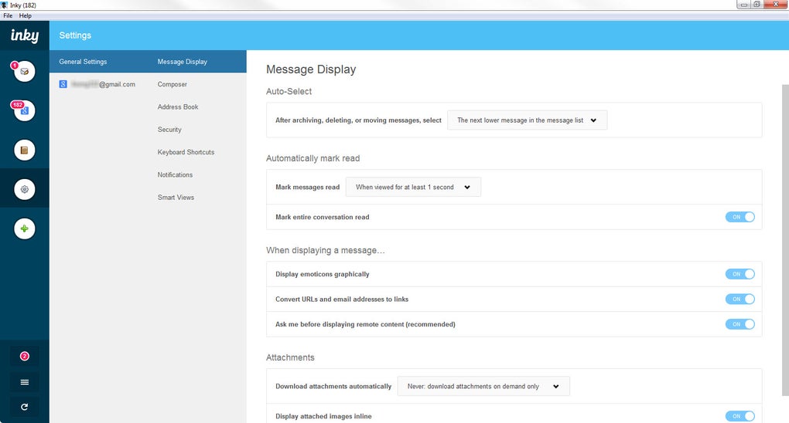This screenshot has height=423, width=789.
Task: Open the unified inbox icon in sidebar
Action: (x=25, y=72)
